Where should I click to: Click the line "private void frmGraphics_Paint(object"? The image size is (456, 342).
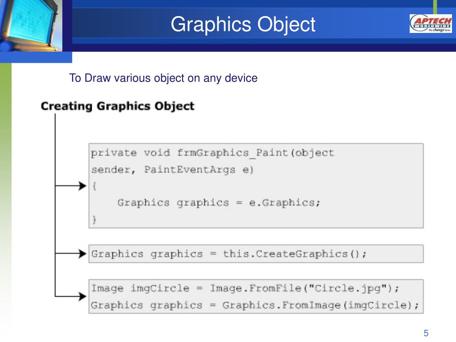click(212, 153)
